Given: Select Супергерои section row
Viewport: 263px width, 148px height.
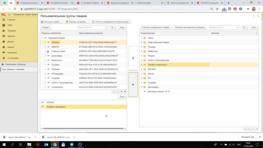Looking at the screenshot, I should click(x=83, y=87).
